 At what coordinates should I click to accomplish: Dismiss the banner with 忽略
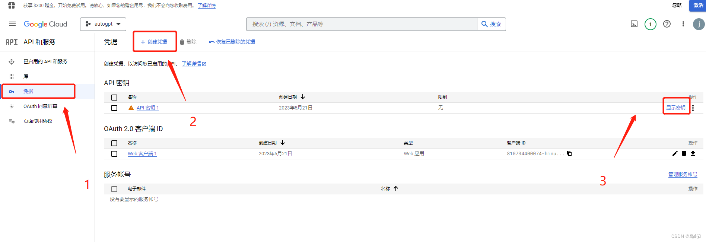coord(677,5)
